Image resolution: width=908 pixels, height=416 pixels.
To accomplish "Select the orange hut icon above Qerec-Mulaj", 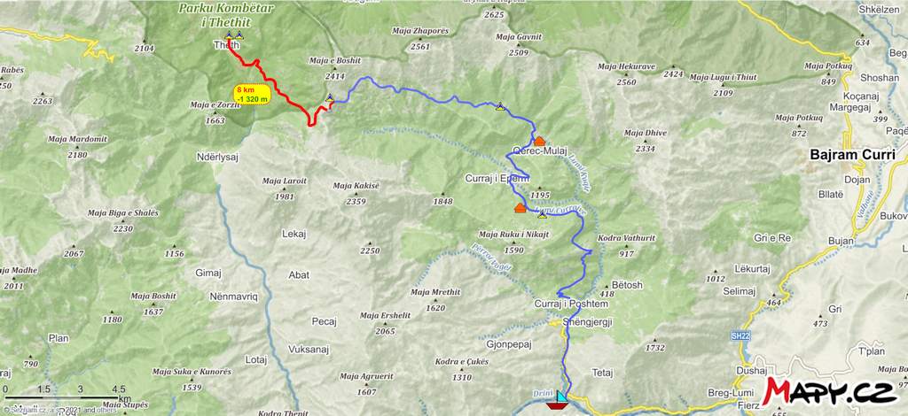I will pos(539,141).
